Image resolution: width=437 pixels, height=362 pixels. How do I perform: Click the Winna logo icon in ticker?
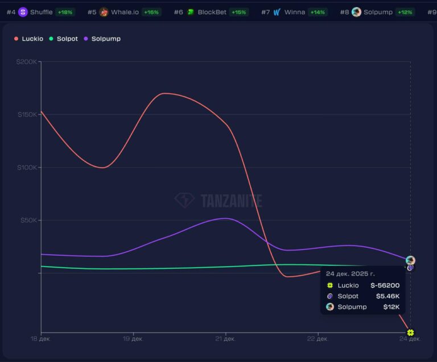(x=277, y=12)
